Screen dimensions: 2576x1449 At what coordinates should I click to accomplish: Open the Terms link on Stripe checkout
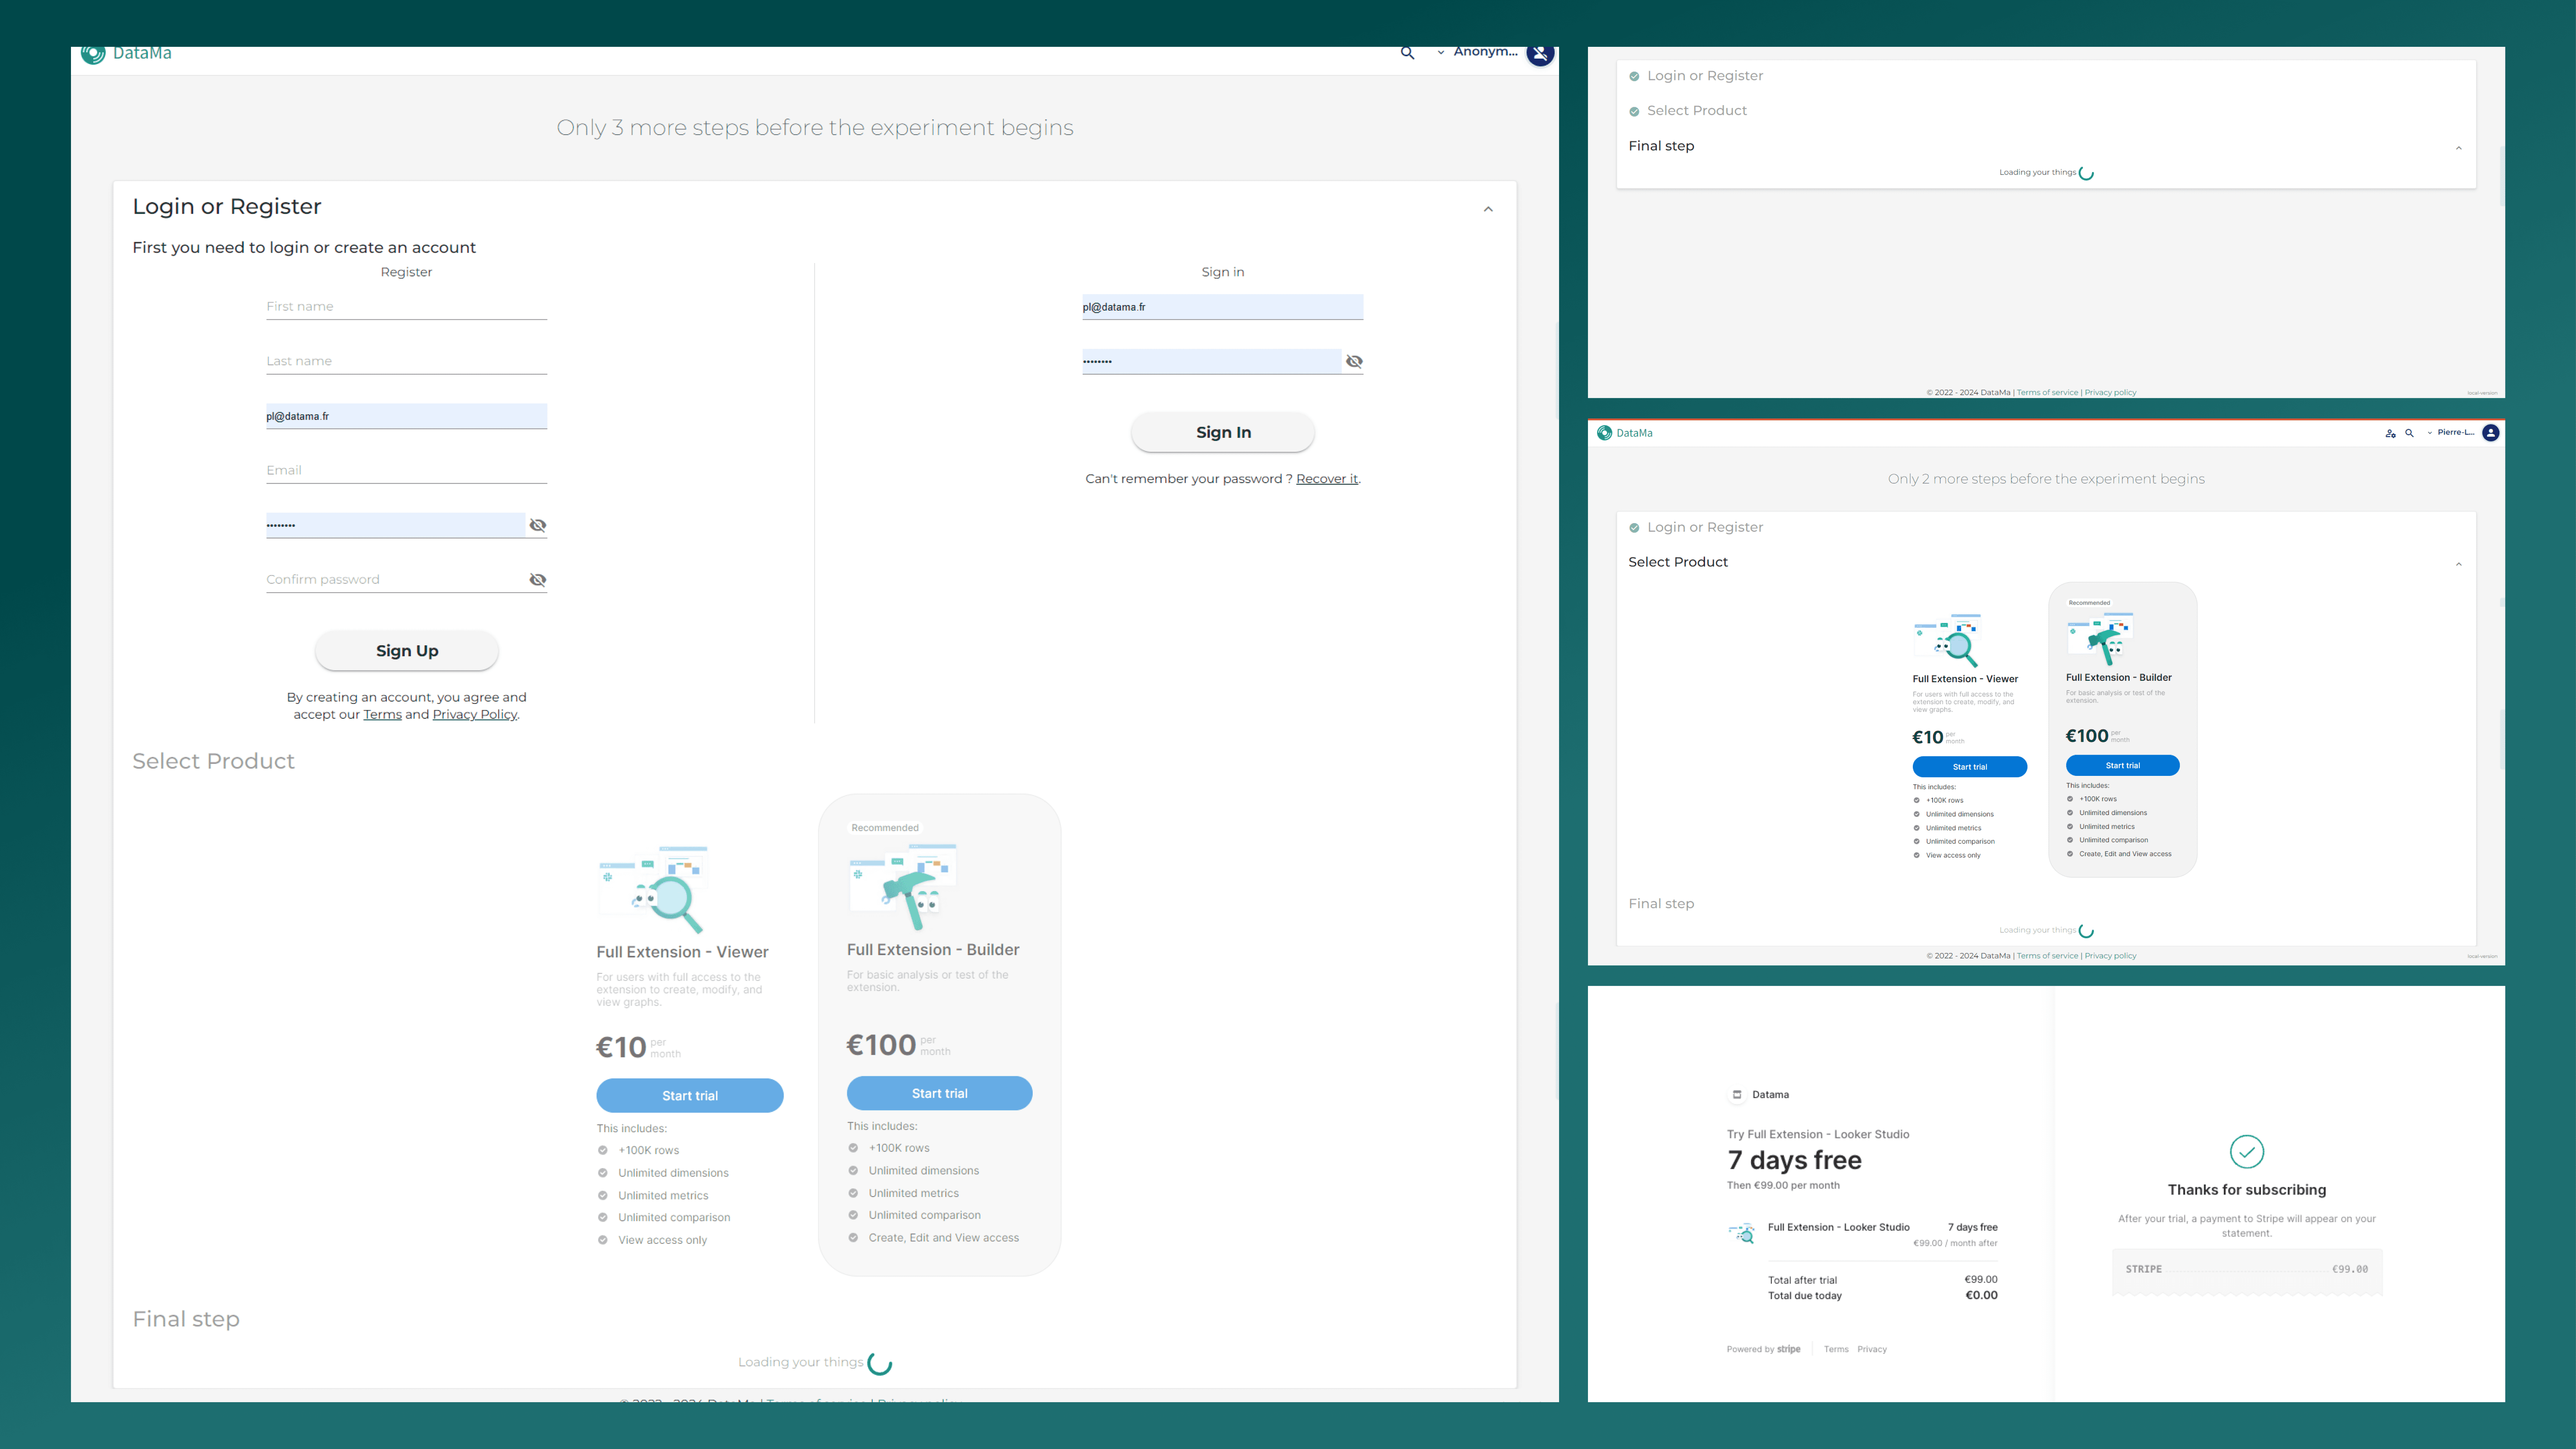[1836, 1350]
